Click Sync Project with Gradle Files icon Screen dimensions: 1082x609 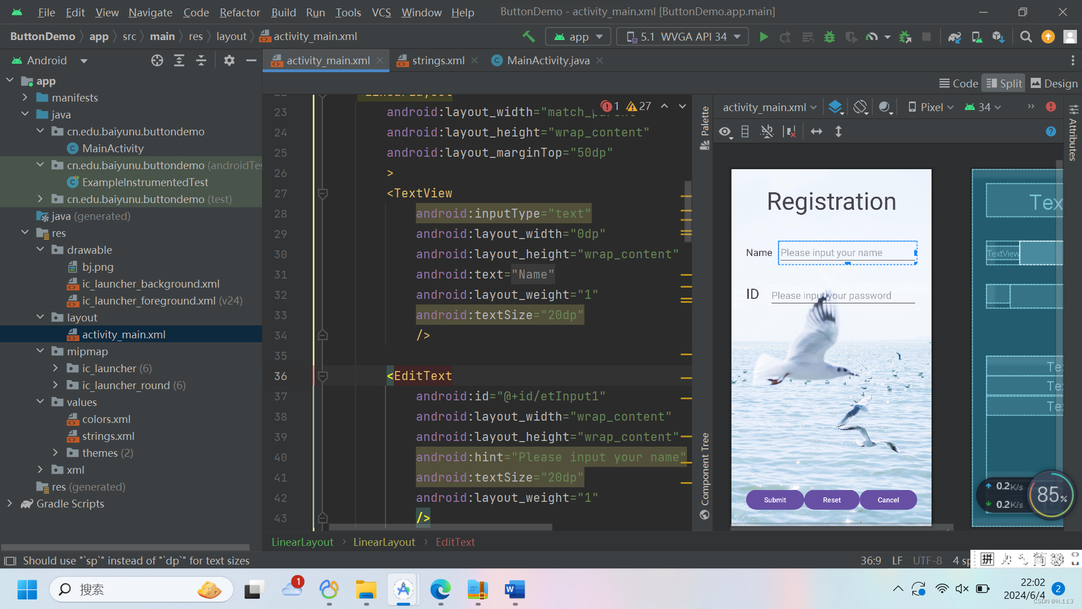(954, 37)
